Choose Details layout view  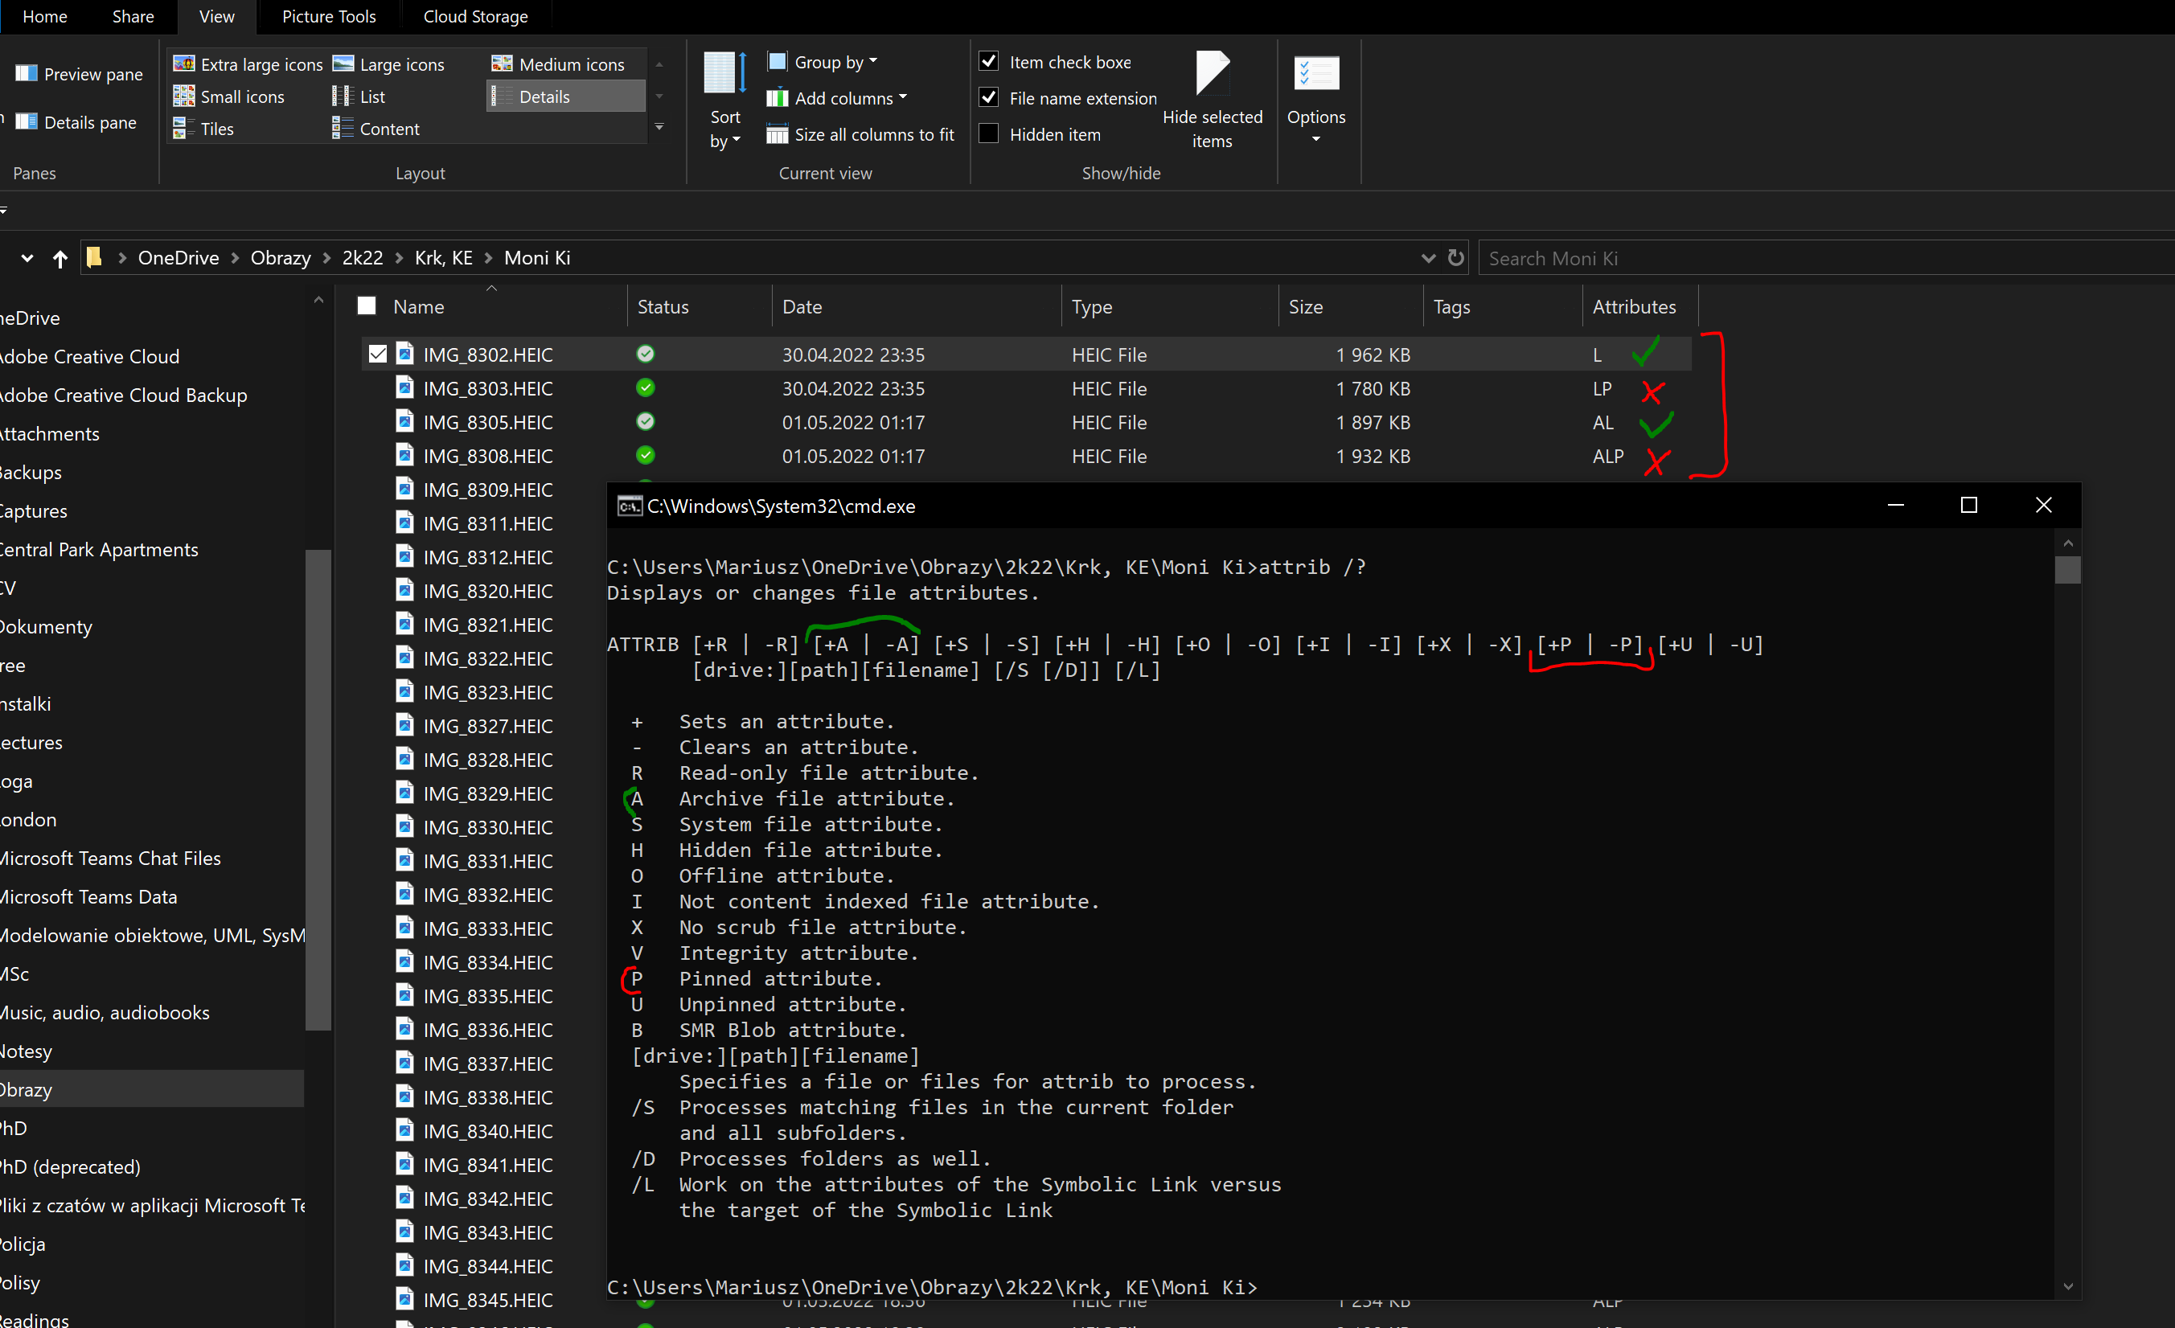click(565, 96)
